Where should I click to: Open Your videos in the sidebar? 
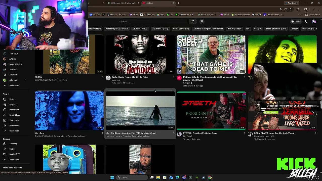point(14,120)
